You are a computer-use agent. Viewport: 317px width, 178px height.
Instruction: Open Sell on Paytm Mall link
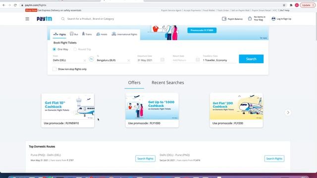(x=240, y=10)
